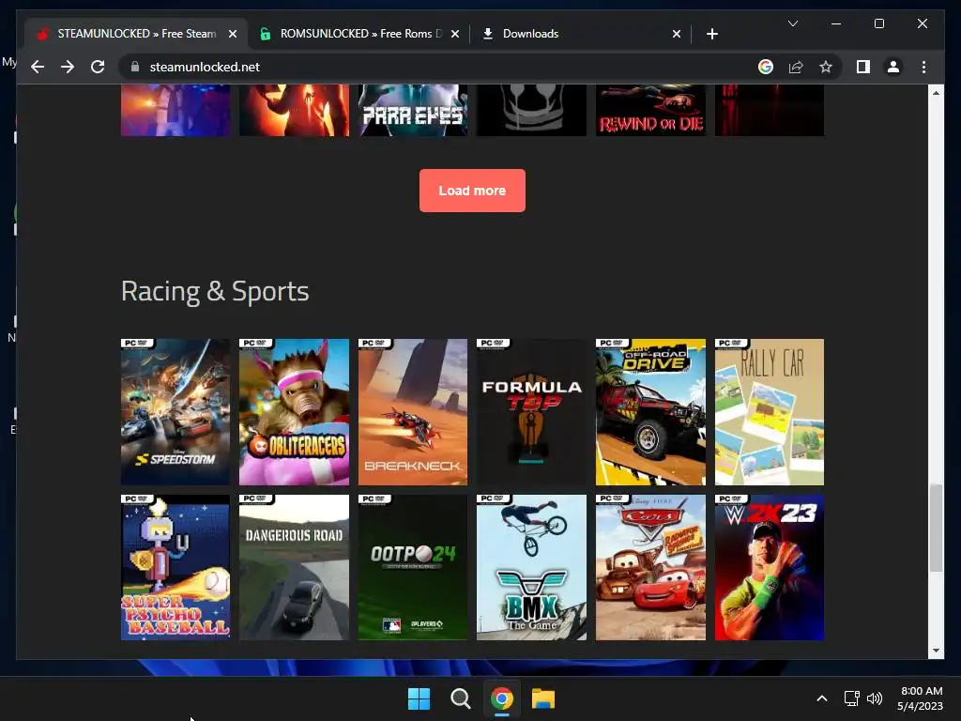The height and width of the screenshot is (721, 961).
Task: Open the Off-Road Drive game cover
Action: [650, 412]
